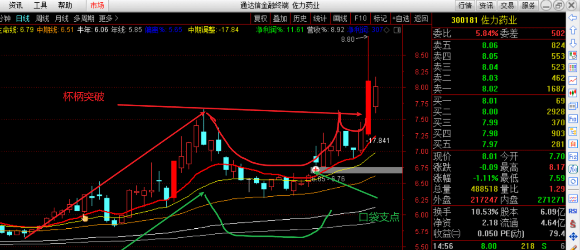Click the 叠加 overlay button
Viewport: 580px width, 250px height.
click(x=280, y=18)
